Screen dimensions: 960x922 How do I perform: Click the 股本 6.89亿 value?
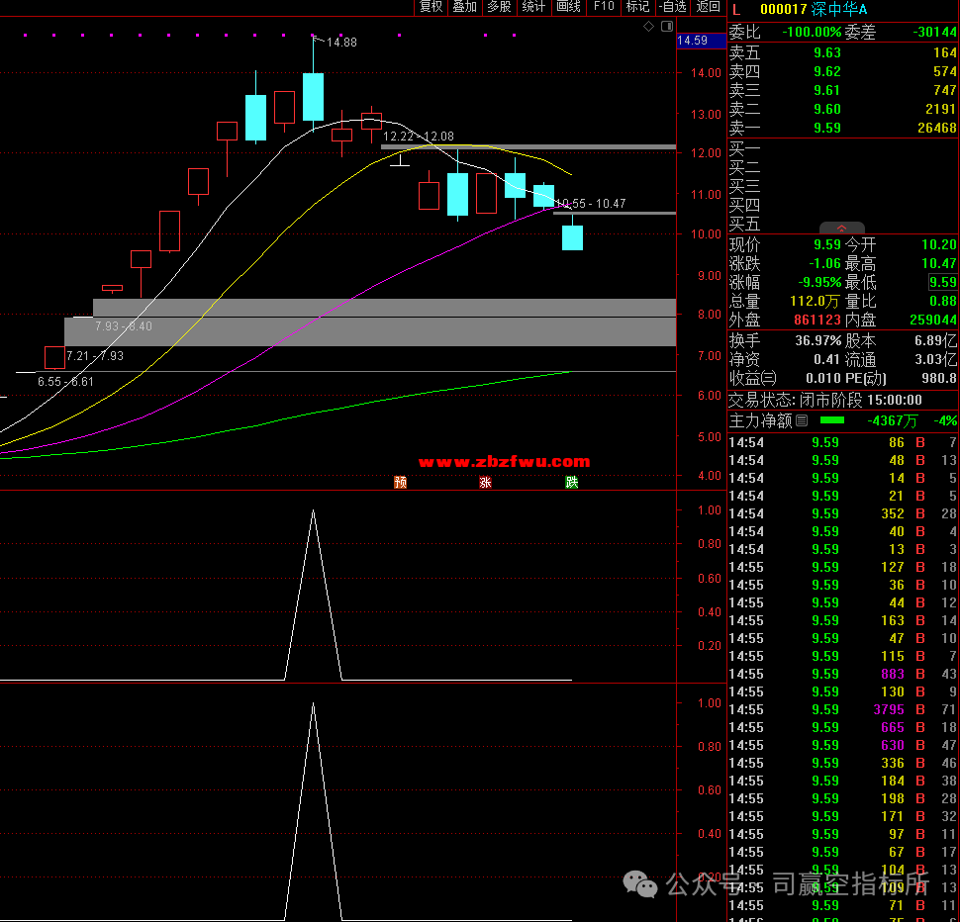click(x=935, y=340)
